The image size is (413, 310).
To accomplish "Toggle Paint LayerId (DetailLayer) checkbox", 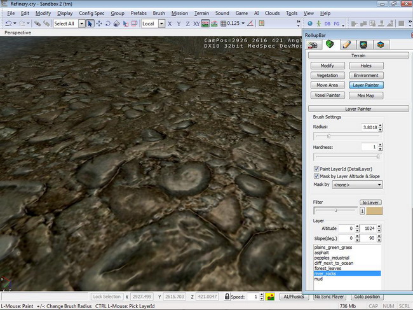I will pyautogui.click(x=316, y=169).
